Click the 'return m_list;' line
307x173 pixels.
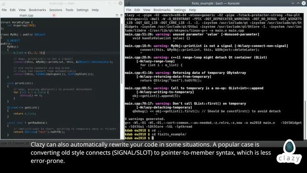coord(24,113)
